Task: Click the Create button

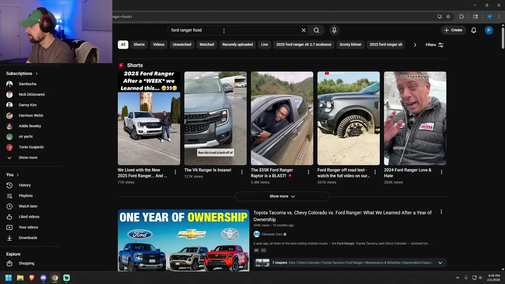Action: 453,30
